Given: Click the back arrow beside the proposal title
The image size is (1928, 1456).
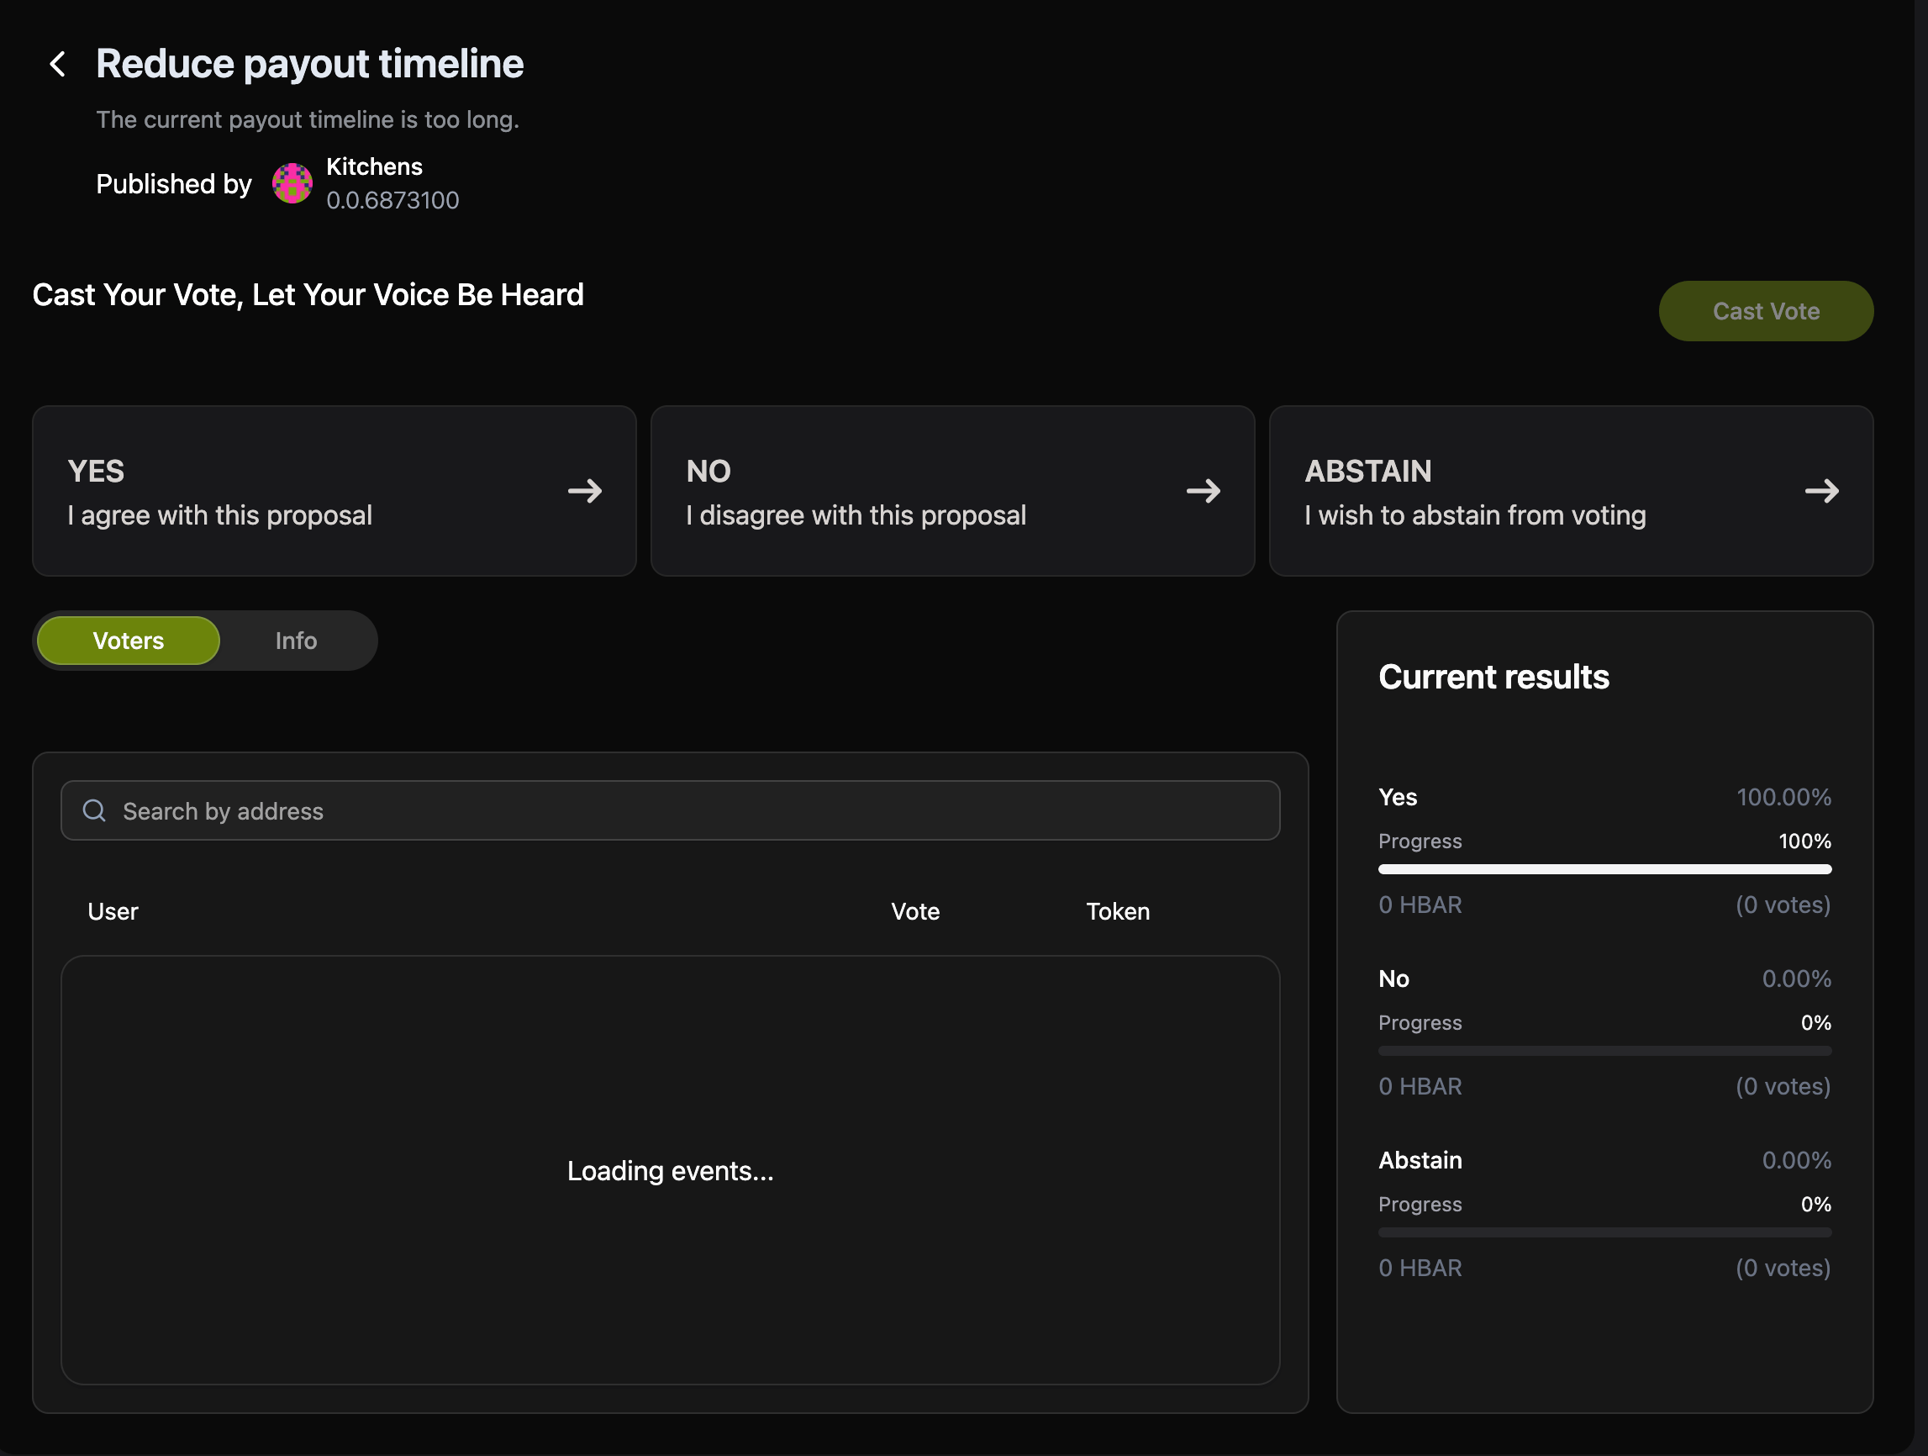Looking at the screenshot, I should (x=57, y=64).
